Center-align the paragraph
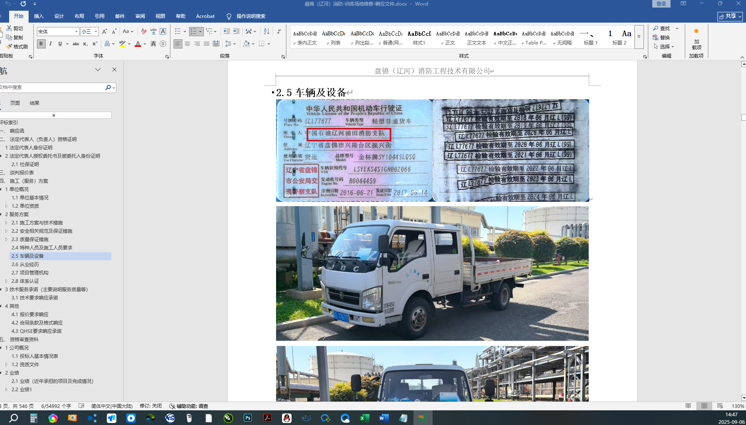746x425 pixels. click(187, 44)
